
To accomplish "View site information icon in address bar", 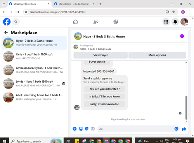I will (26, 12).
